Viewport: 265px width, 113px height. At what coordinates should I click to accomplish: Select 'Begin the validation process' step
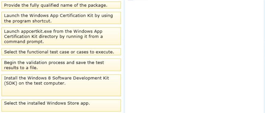61,65
